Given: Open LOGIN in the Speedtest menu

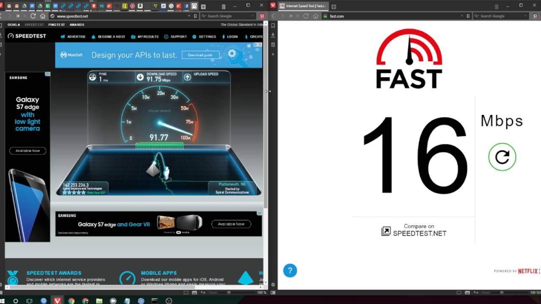Looking at the screenshot, I should (x=230, y=37).
